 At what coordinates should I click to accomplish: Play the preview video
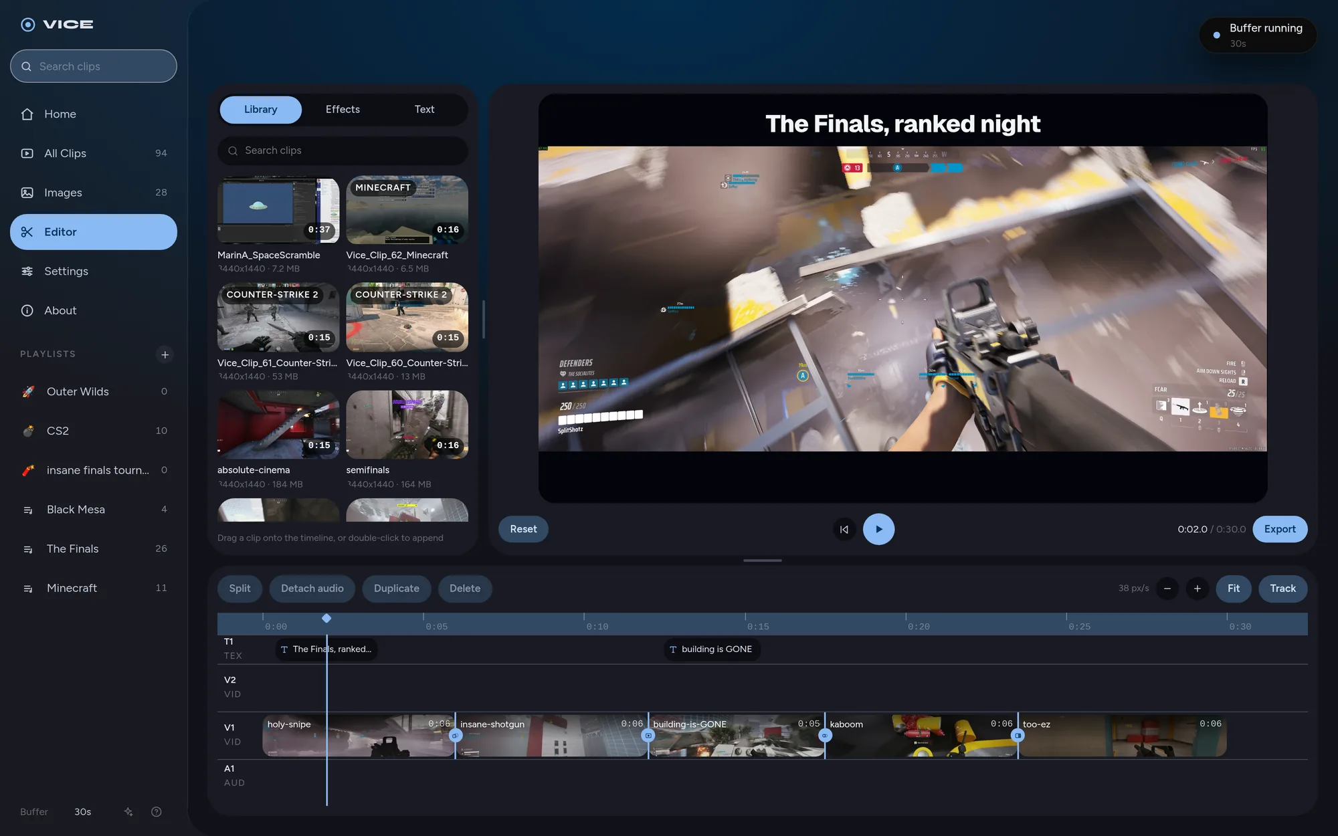(x=878, y=529)
